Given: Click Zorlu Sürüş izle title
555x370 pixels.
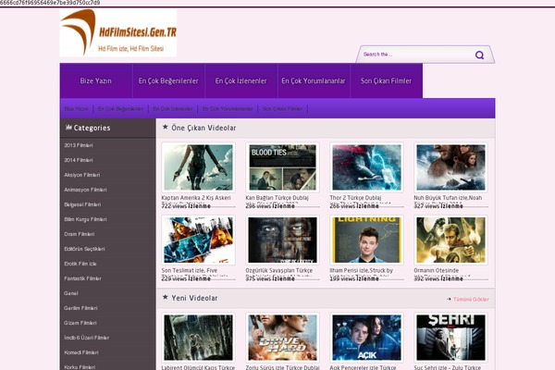Looking at the screenshot, I should tap(282, 367).
